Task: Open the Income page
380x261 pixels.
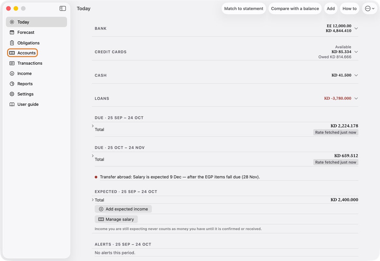Action: pos(36,74)
